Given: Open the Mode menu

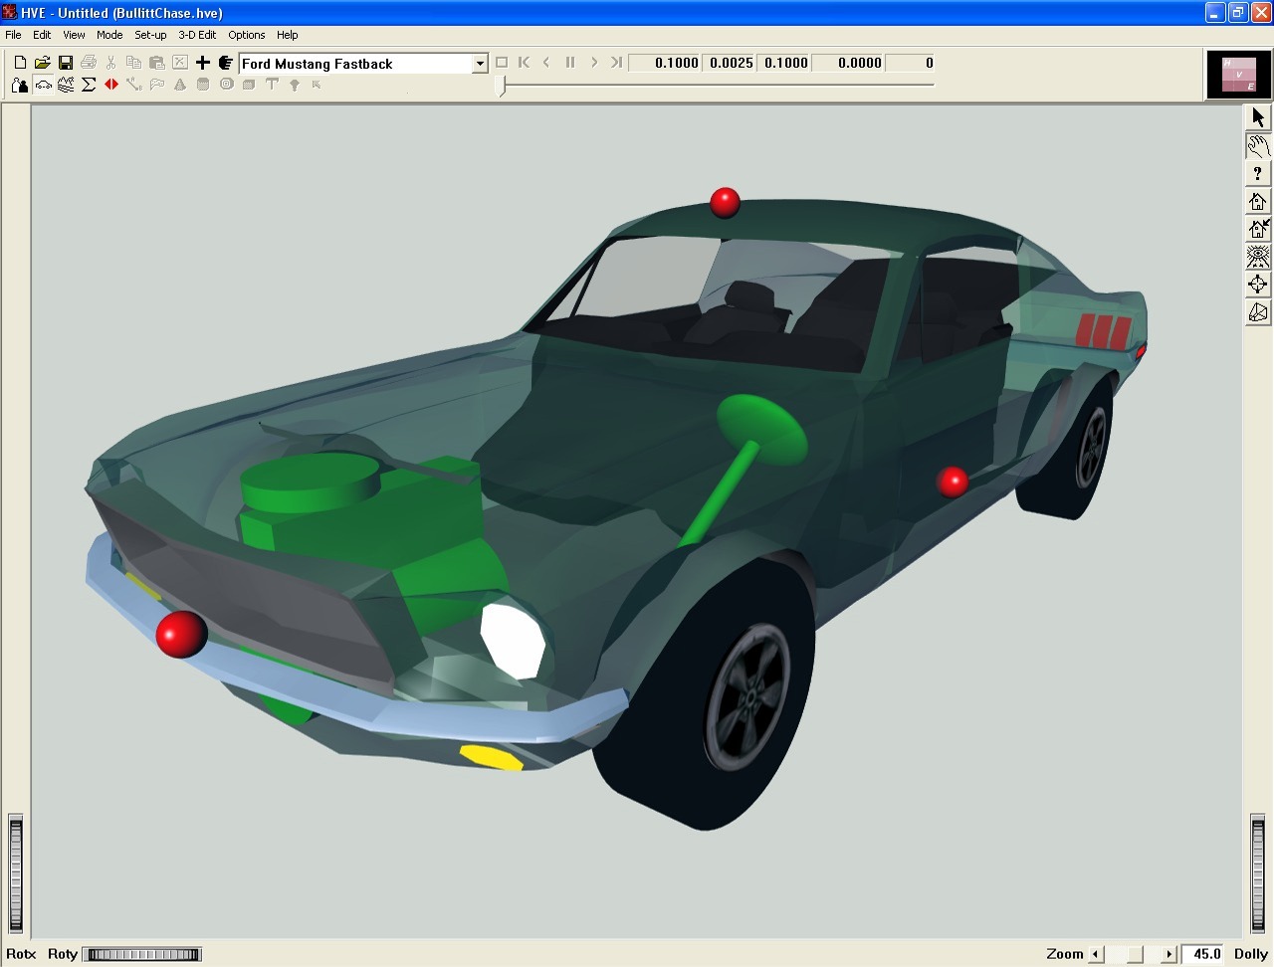Looking at the screenshot, I should point(109,35).
